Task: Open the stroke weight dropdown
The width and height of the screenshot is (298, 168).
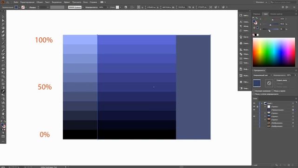Action: pyautogui.click(x=47, y=7)
